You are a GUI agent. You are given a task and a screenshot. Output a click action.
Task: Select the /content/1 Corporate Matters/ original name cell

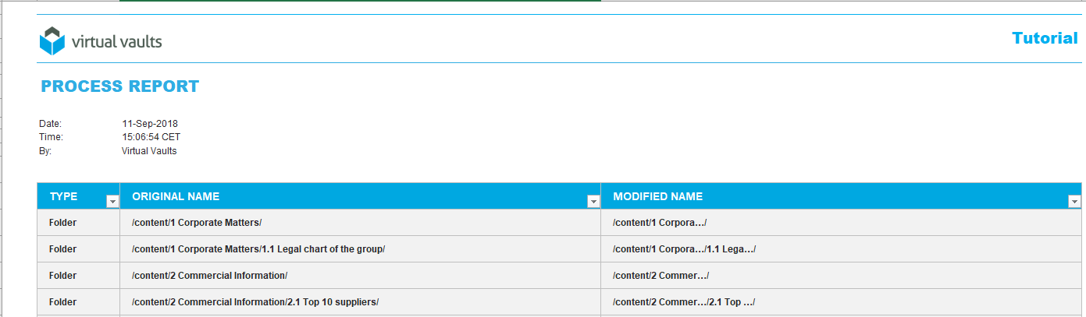coord(197,223)
